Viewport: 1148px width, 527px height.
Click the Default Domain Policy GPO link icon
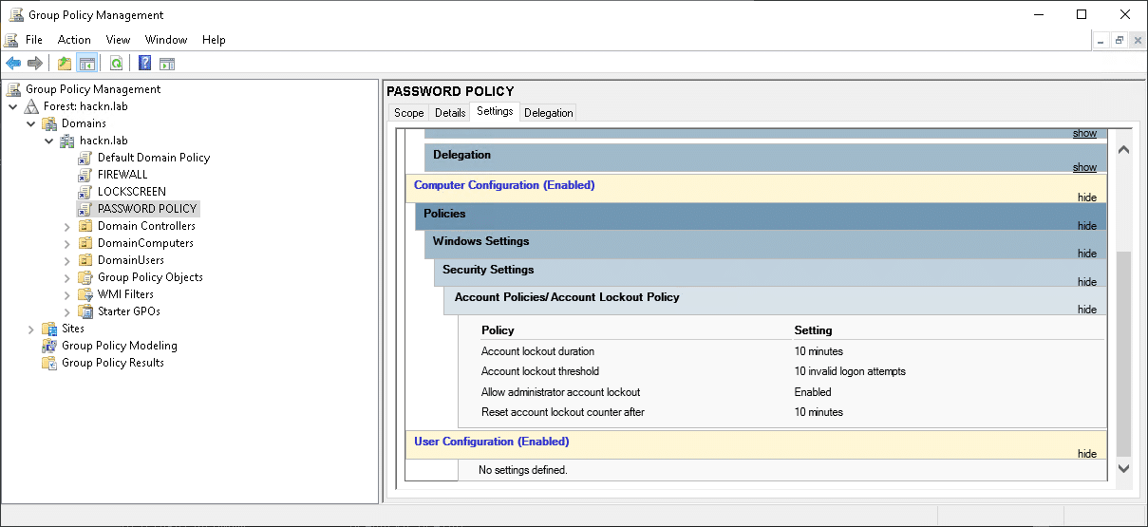[85, 158]
